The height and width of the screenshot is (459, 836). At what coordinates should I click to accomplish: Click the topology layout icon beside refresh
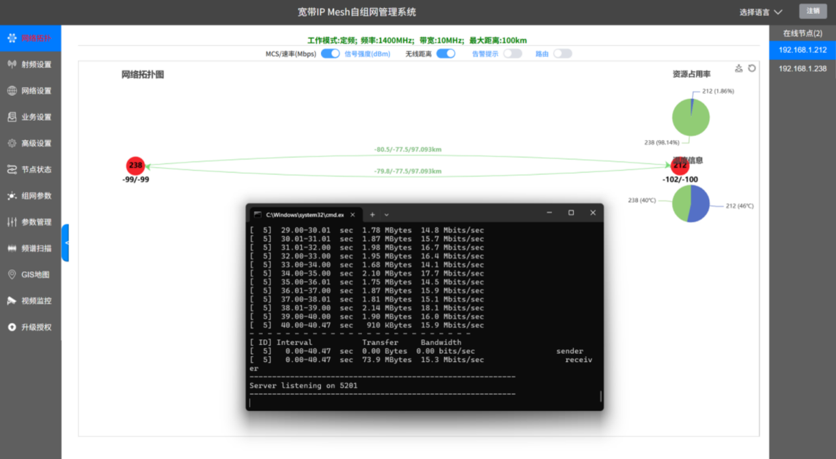click(740, 68)
